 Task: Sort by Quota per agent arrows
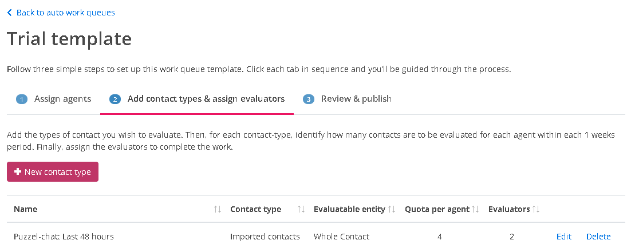pos(475,210)
